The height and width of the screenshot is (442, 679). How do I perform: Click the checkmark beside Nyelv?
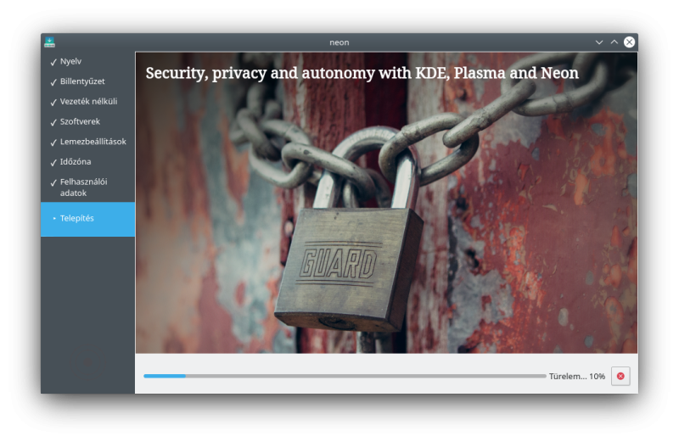[53, 62]
